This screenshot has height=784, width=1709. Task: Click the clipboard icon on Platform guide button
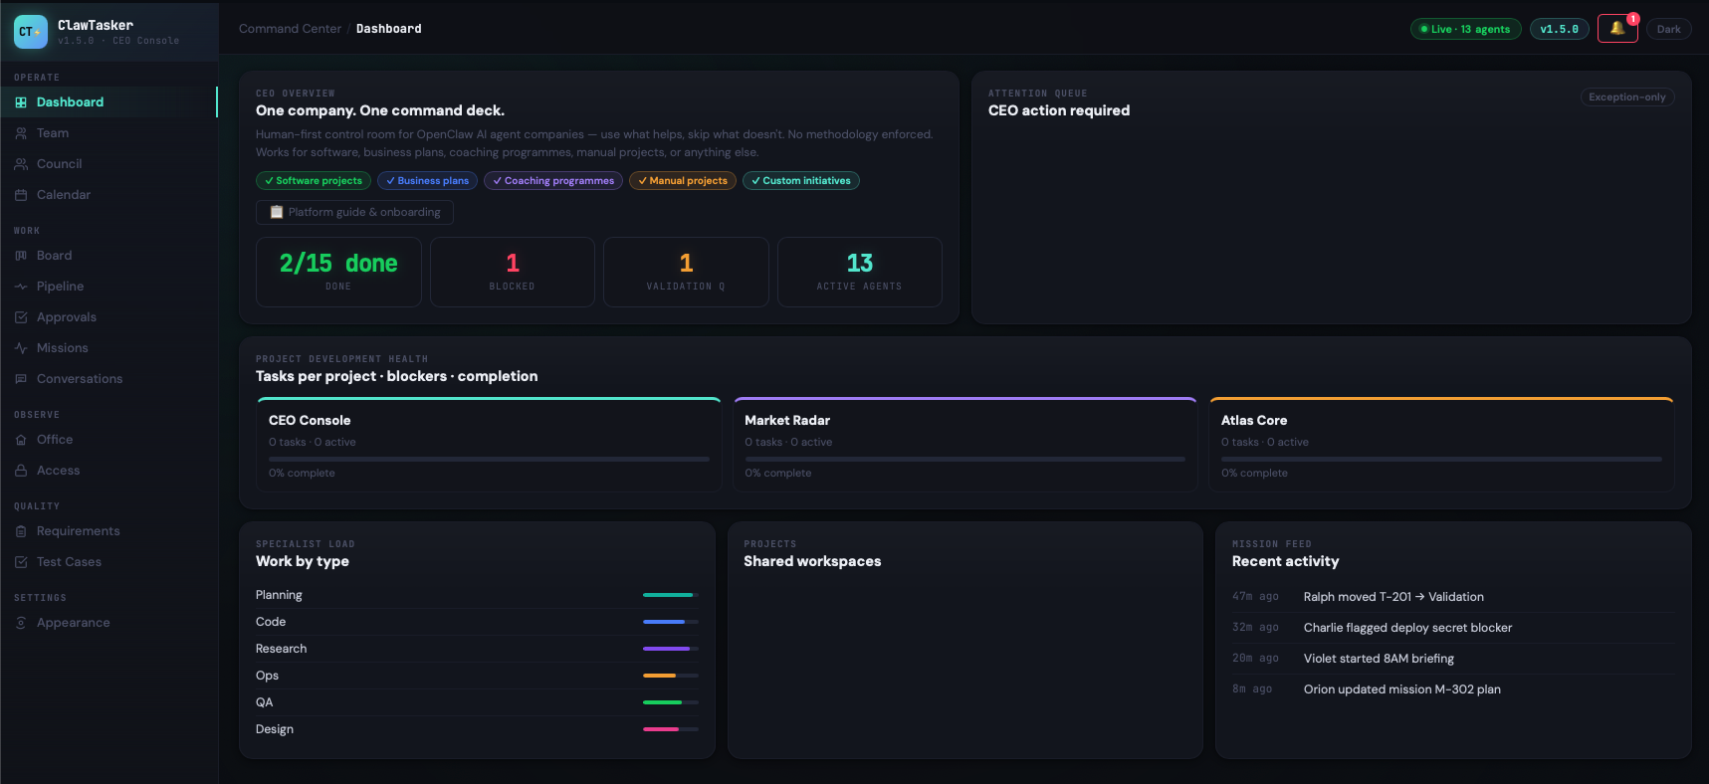277,212
